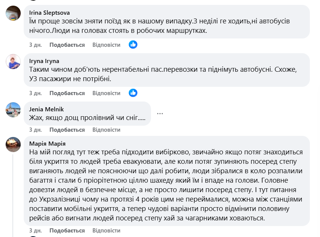Image resolution: width=320 pixels, height=237 pixels.
Task: Like Iryna Iryna's comment with Подобається
Action: click(67, 93)
